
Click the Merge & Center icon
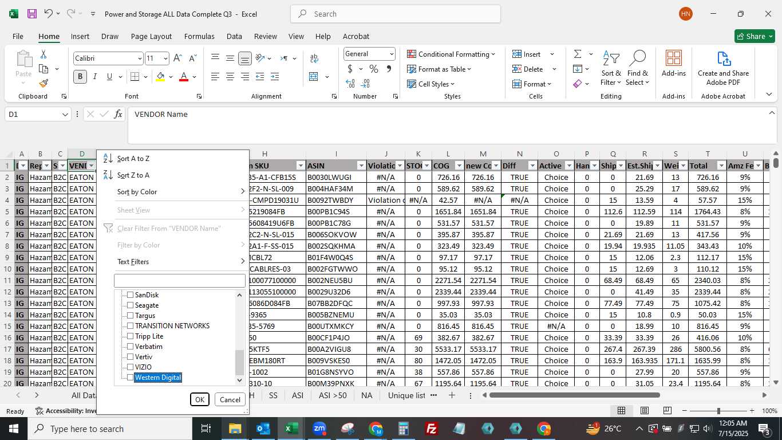[314, 77]
